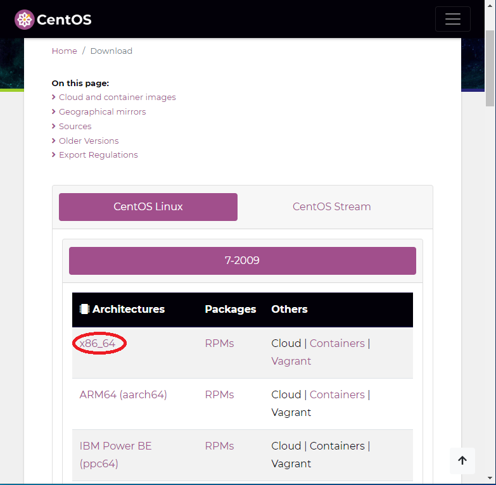
Task: Click the chevron before Older Versions
Action: click(54, 141)
